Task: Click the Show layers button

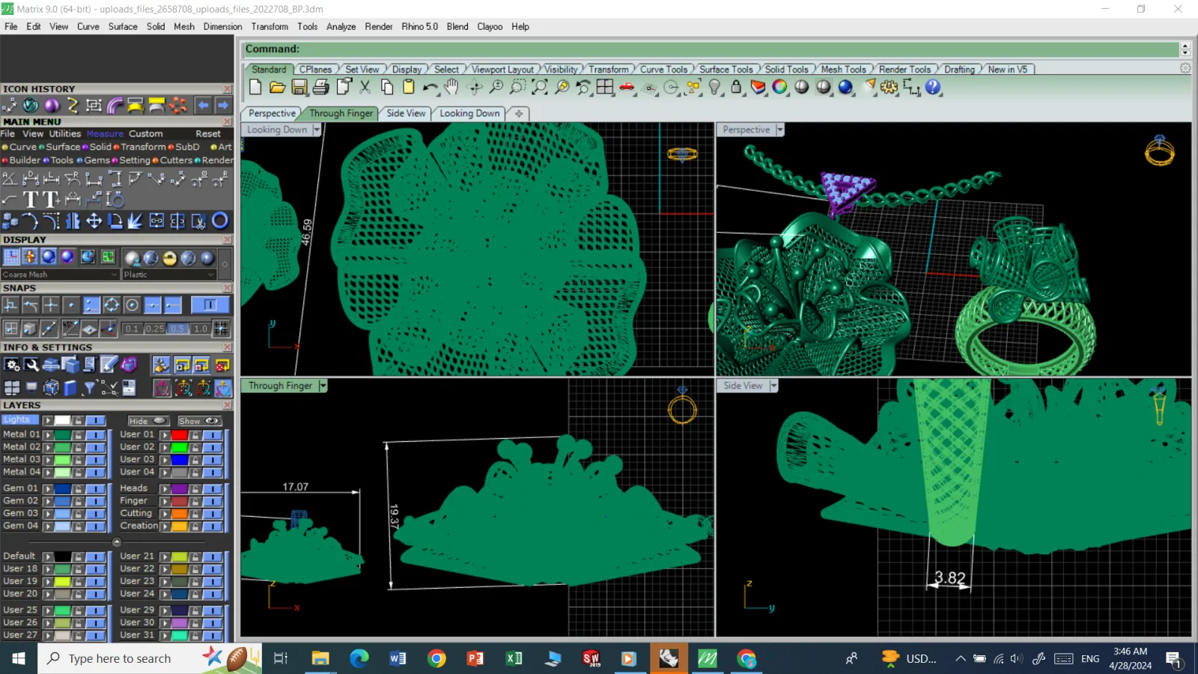Action: [x=198, y=421]
